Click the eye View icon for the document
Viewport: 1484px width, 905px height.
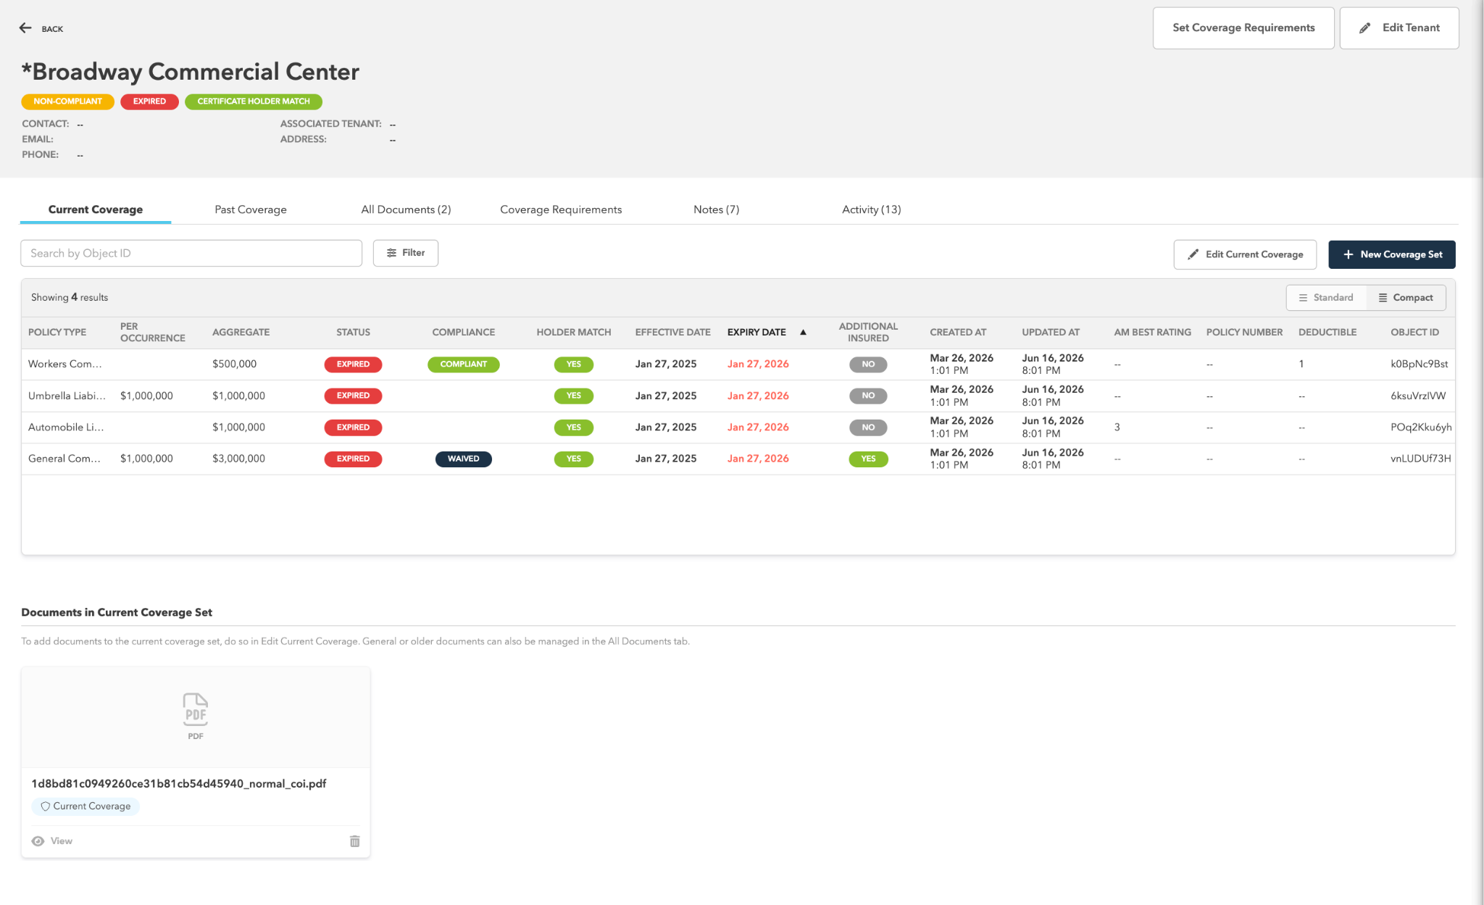pyautogui.click(x=38, y=841)
